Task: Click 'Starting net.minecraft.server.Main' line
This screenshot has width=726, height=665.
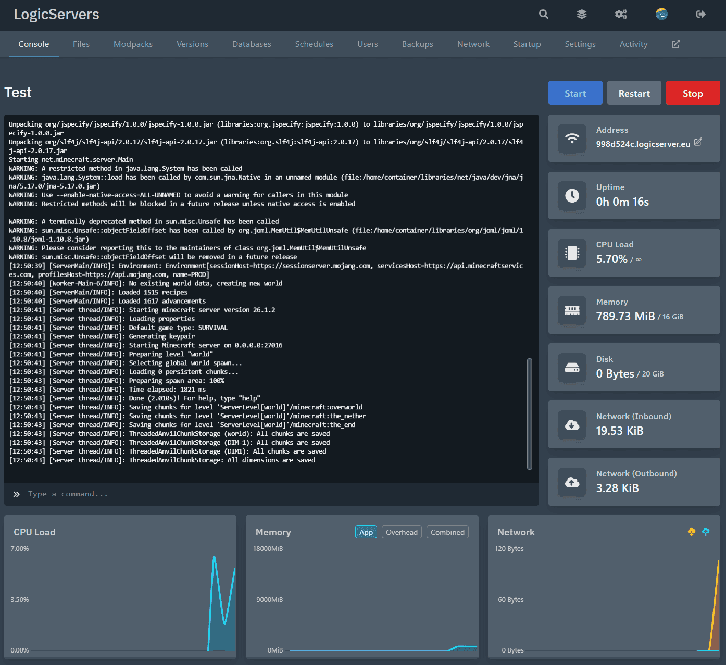Action: [71, 159]
